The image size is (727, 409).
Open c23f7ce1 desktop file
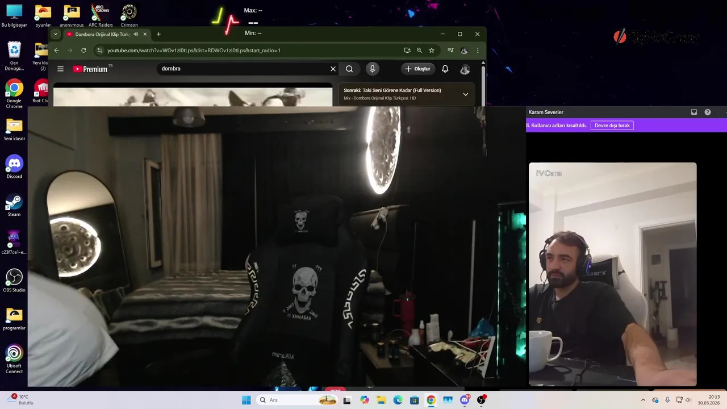tap(14, 243)
